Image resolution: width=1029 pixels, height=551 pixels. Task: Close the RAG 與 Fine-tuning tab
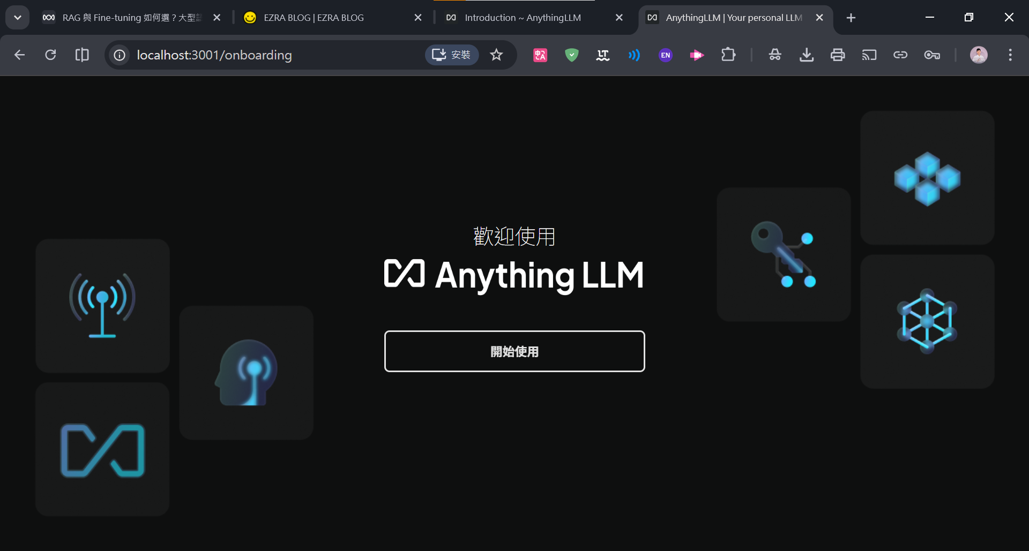click(217, 18)
